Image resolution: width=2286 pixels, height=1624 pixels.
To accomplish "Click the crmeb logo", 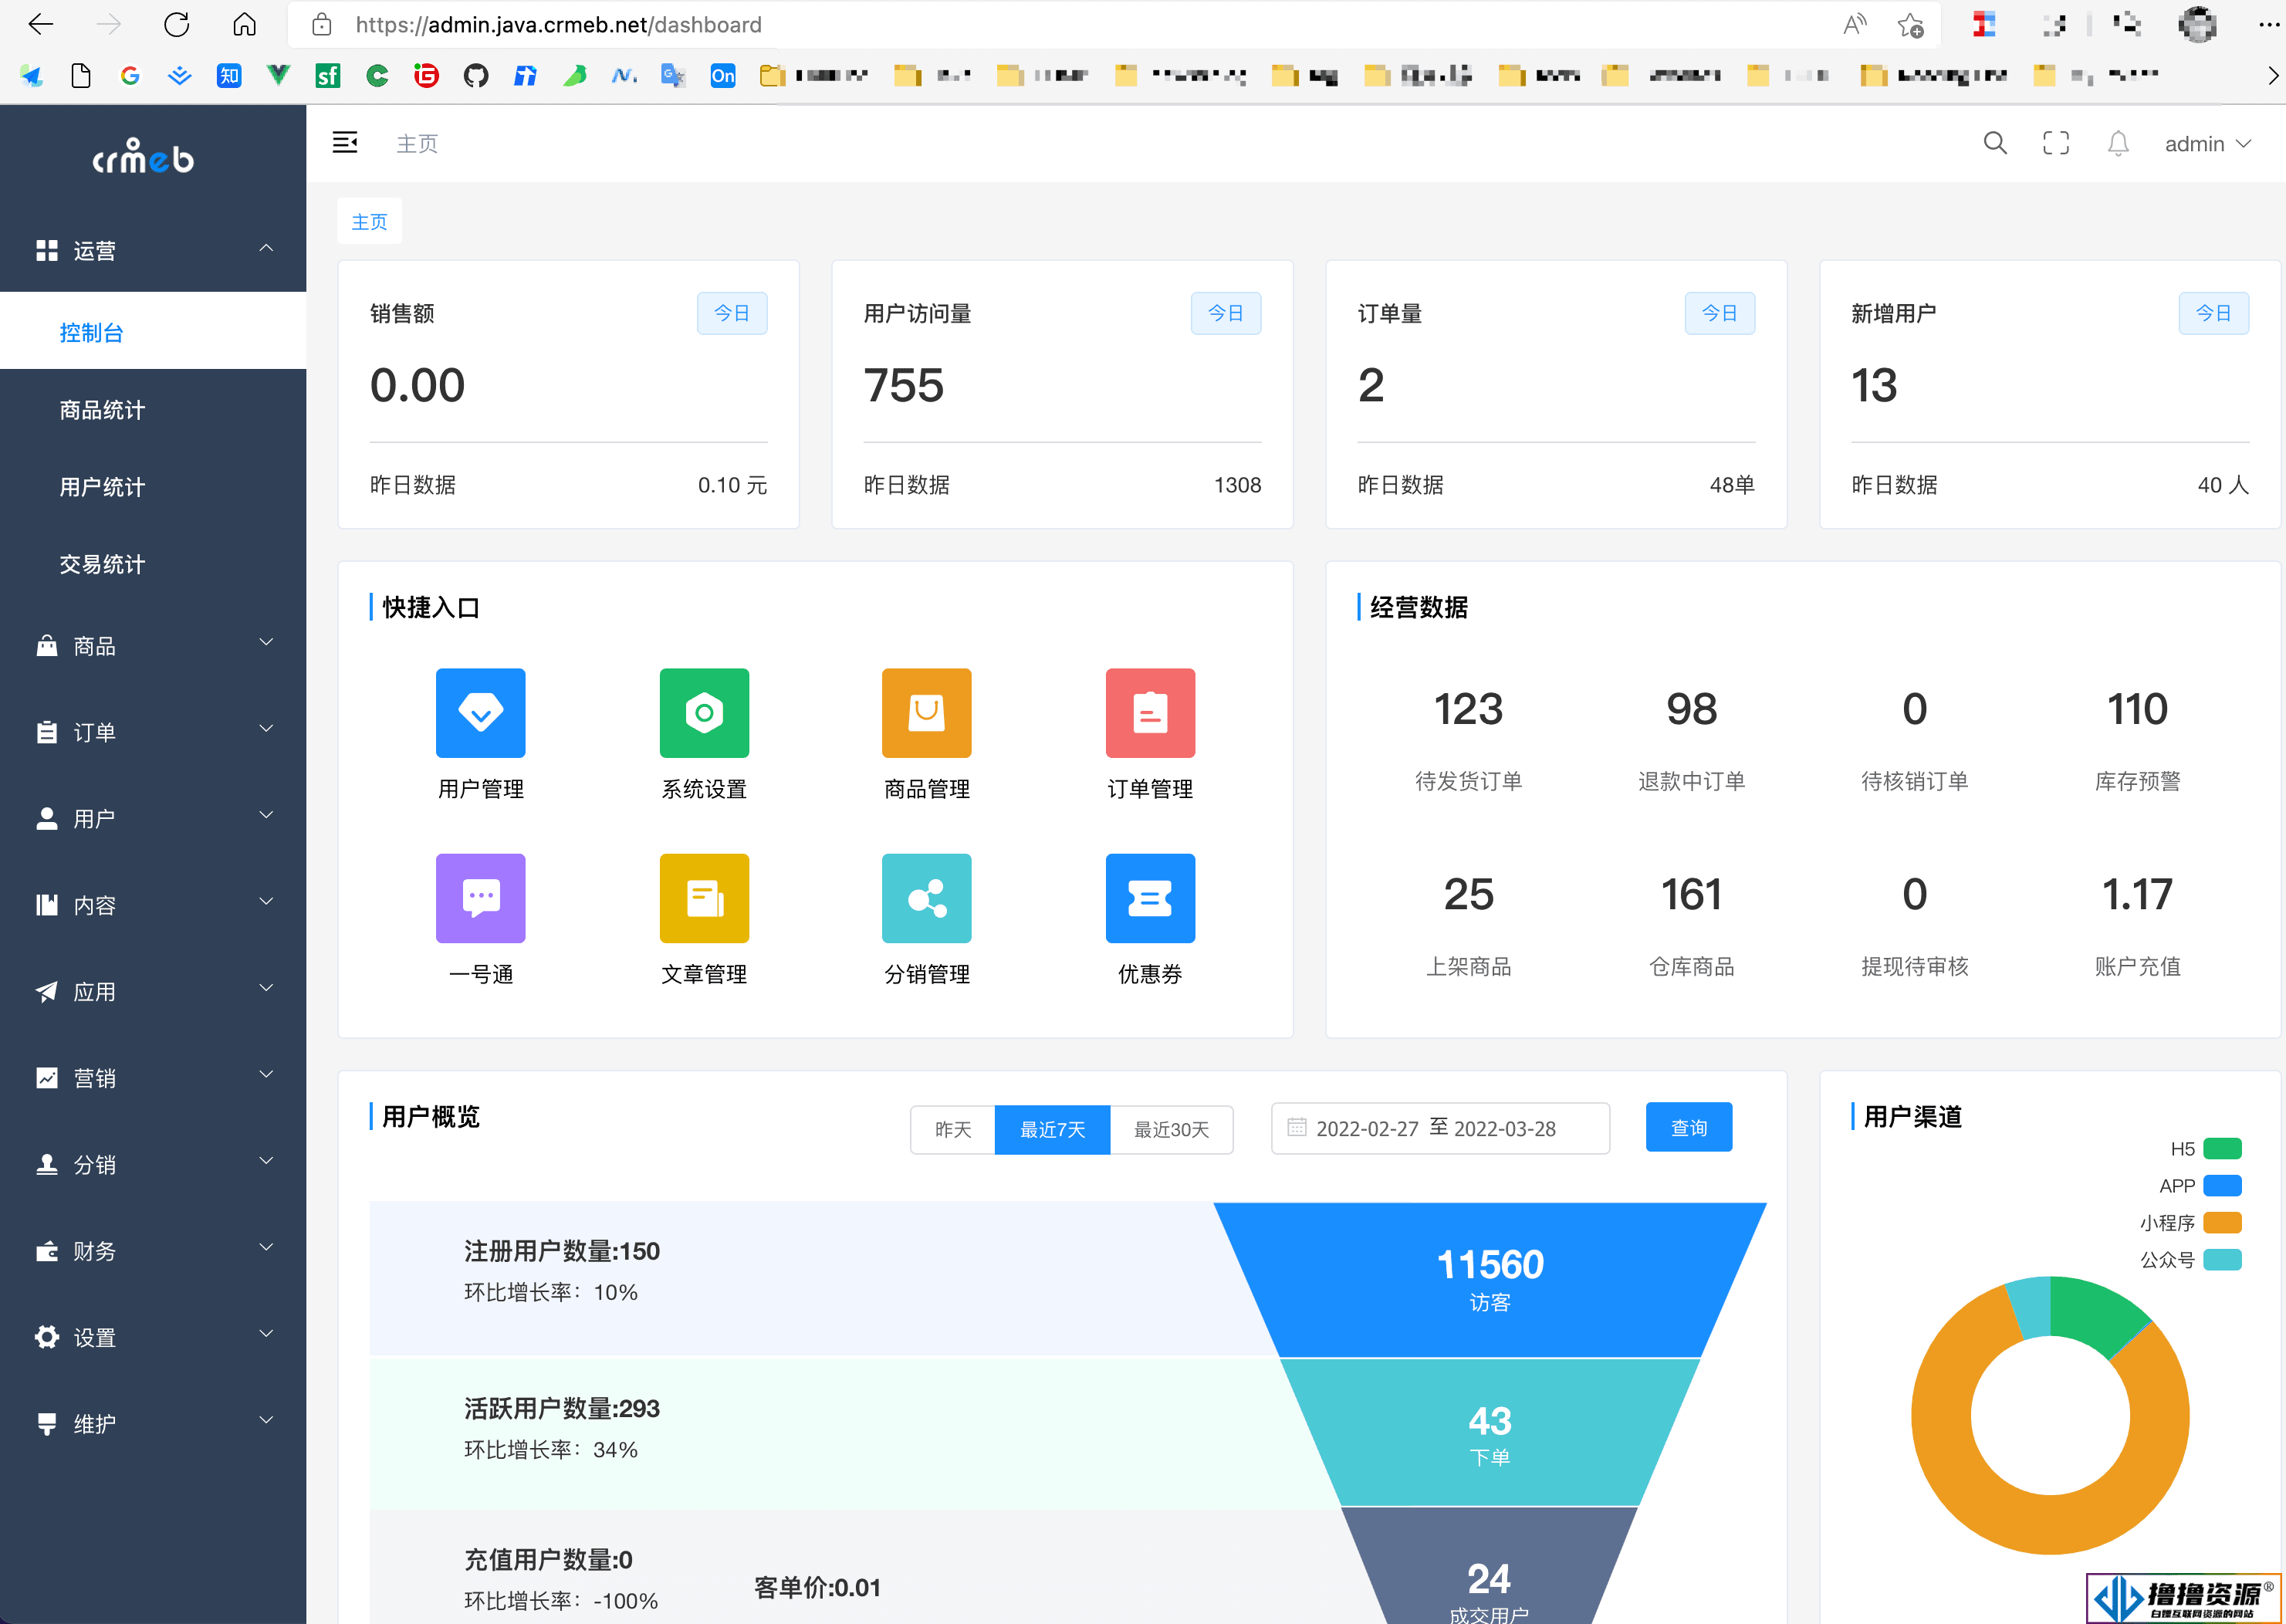I will click(x=144, y=155).
